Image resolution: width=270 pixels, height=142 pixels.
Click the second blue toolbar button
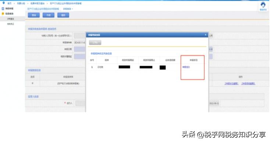(49, 15)
